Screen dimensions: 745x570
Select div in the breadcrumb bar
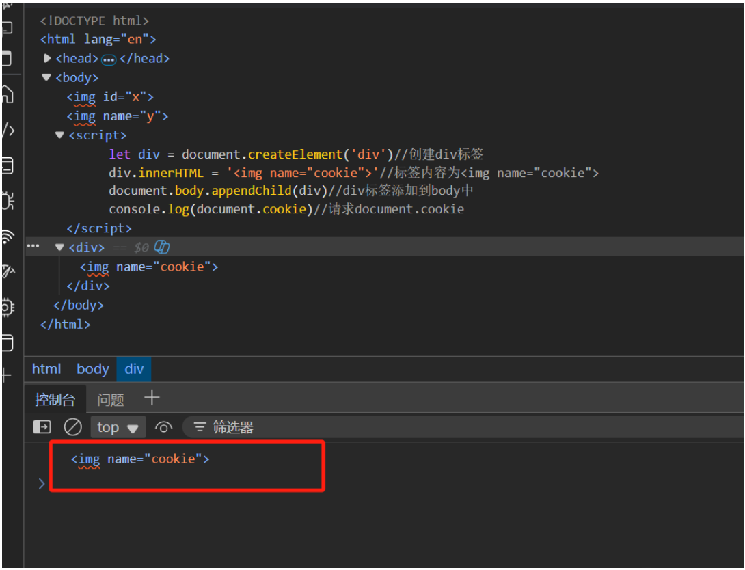[134, 369]
